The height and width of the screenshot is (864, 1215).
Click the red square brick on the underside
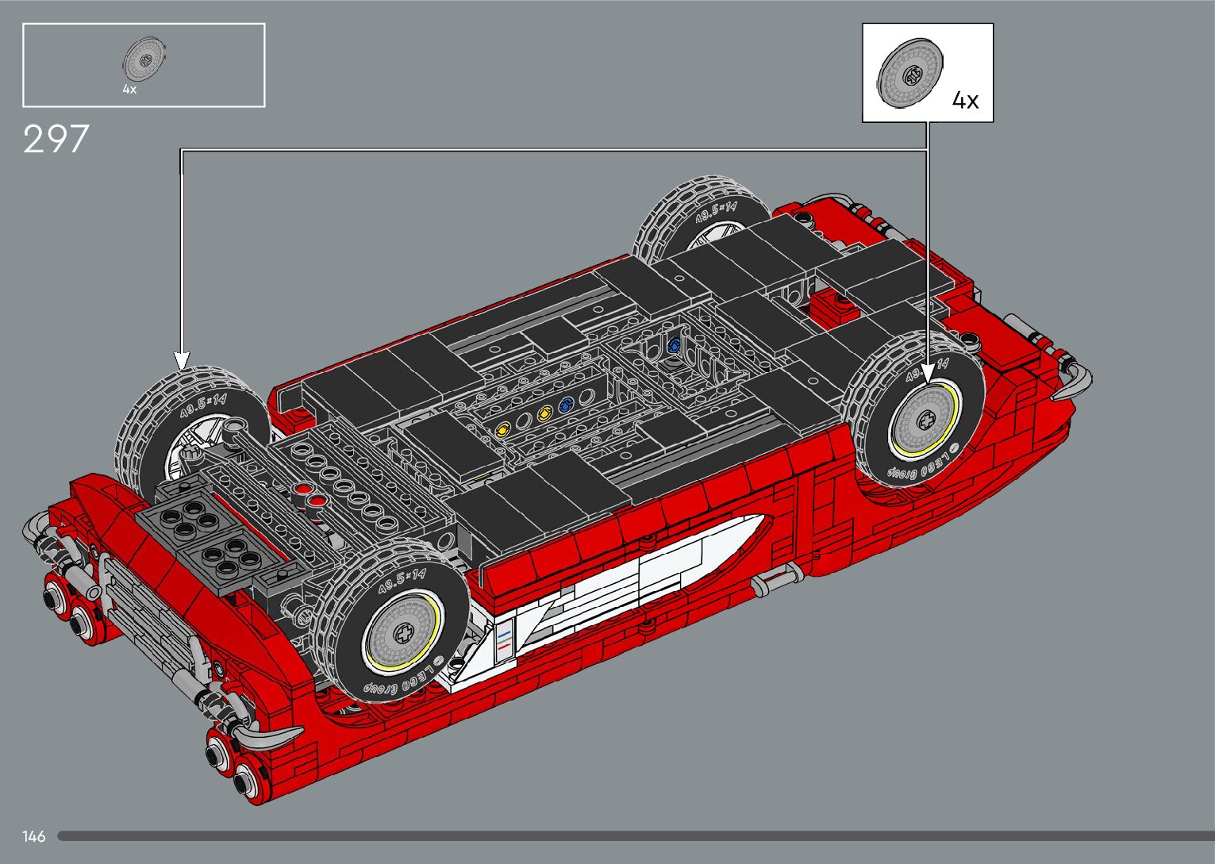[829, 304]
